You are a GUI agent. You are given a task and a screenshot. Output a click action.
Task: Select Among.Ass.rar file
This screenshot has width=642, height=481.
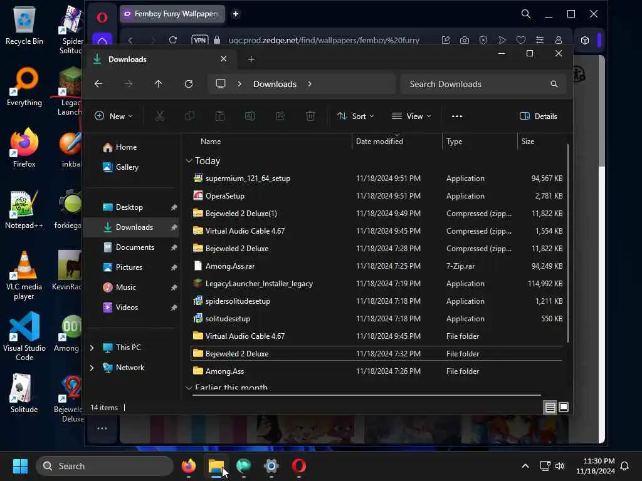click(377, 266)
